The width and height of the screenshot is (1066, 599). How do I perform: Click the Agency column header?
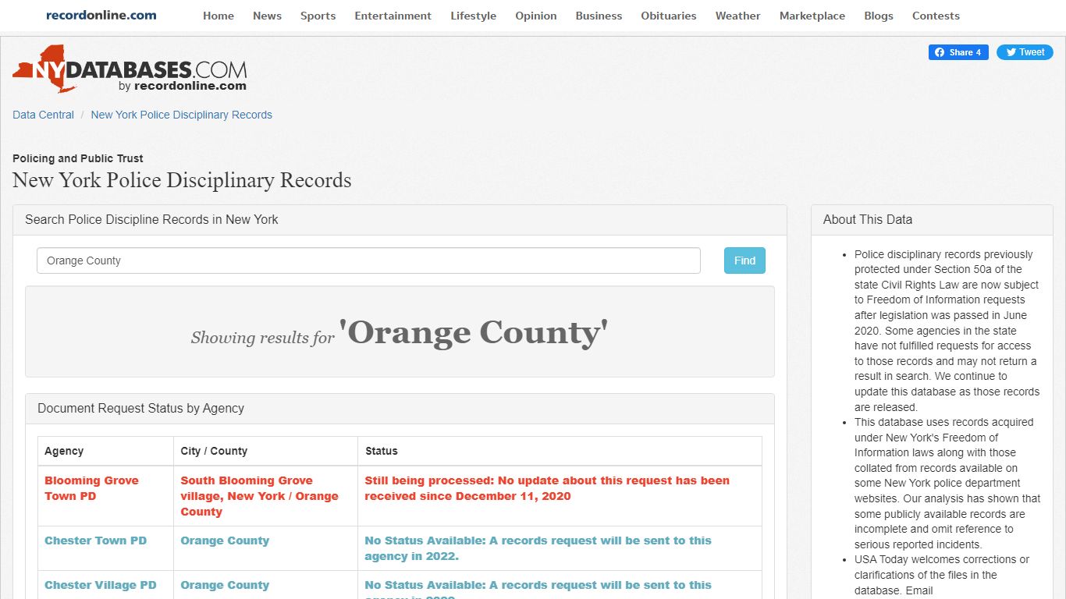click(64, 451)
